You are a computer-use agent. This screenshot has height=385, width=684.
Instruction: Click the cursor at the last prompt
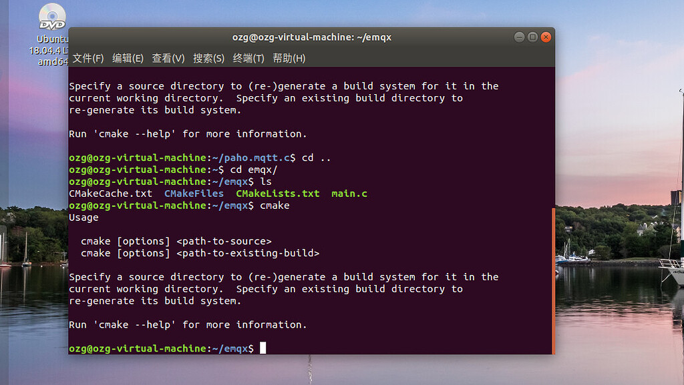coord(263,348)
